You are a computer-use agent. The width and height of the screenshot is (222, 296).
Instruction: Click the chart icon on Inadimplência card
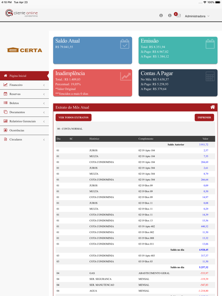click(x=126, y=76)
